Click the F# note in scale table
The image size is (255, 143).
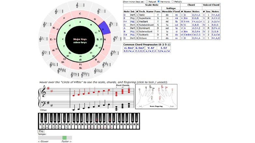click(125, 22)
